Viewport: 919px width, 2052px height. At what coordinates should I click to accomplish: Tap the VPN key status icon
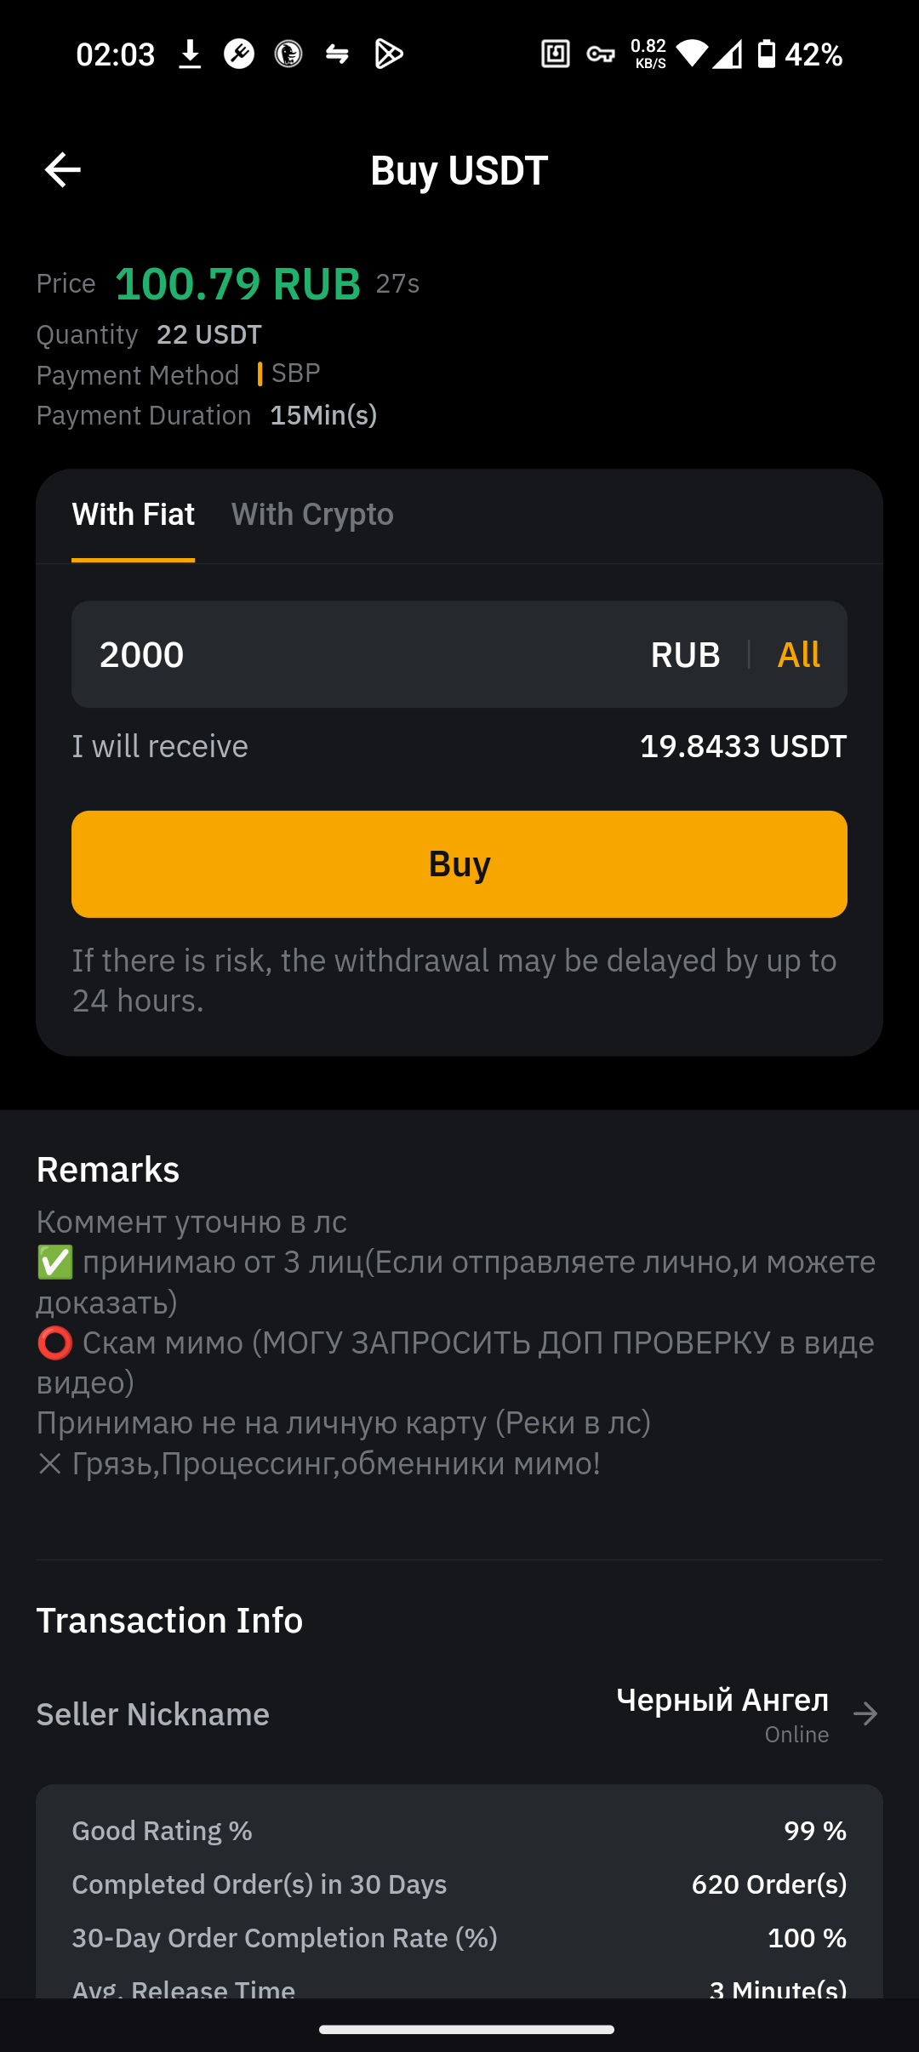coord(601,54)
